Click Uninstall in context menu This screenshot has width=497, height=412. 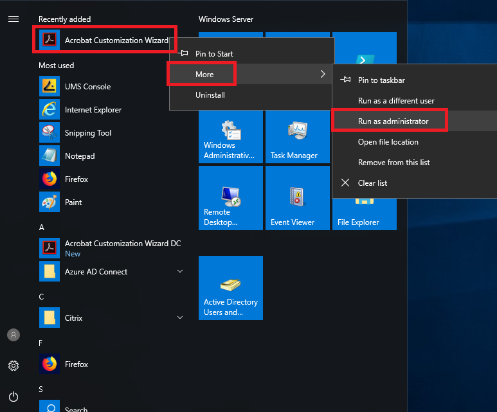[210, 95]
